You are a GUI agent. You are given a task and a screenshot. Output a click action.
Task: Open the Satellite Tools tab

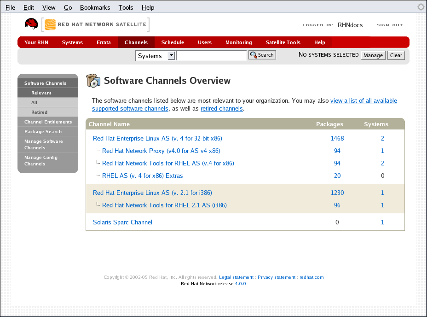point(283,42)
